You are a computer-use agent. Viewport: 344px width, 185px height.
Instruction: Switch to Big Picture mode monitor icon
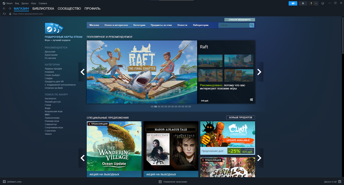tap(322, 3)
